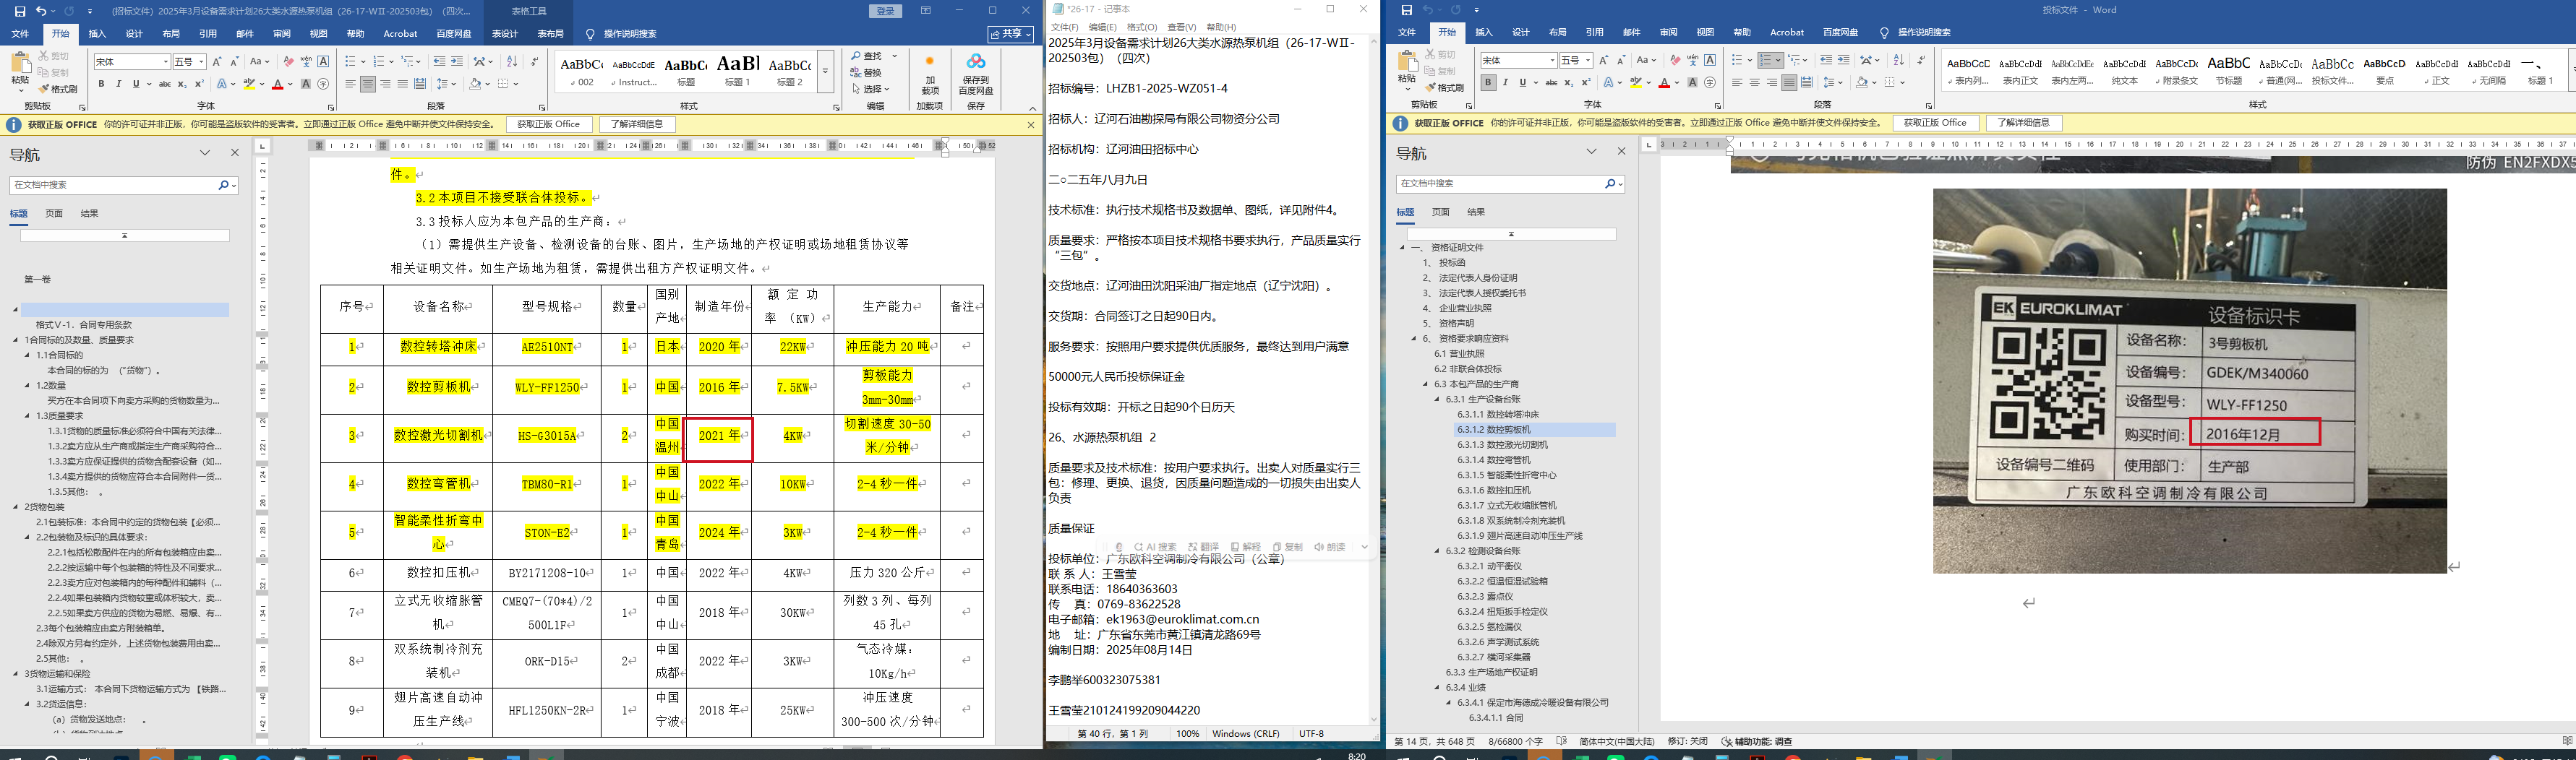Switch to the 页面 tab in left navigation pane
Viewport: 2576px width, 760px height.
[54, 214]
